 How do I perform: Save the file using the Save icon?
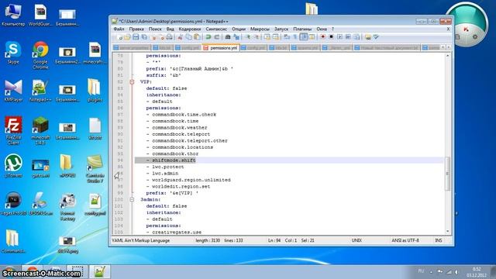pyautogui.click(x=136, y=37)
